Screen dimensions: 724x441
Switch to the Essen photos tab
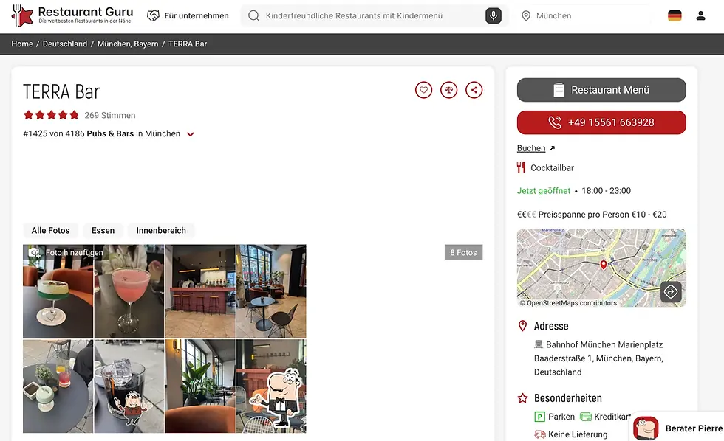(103, 230)
